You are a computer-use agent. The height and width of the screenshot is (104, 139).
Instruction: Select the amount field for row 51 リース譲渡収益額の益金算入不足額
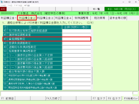coord(77,55)
